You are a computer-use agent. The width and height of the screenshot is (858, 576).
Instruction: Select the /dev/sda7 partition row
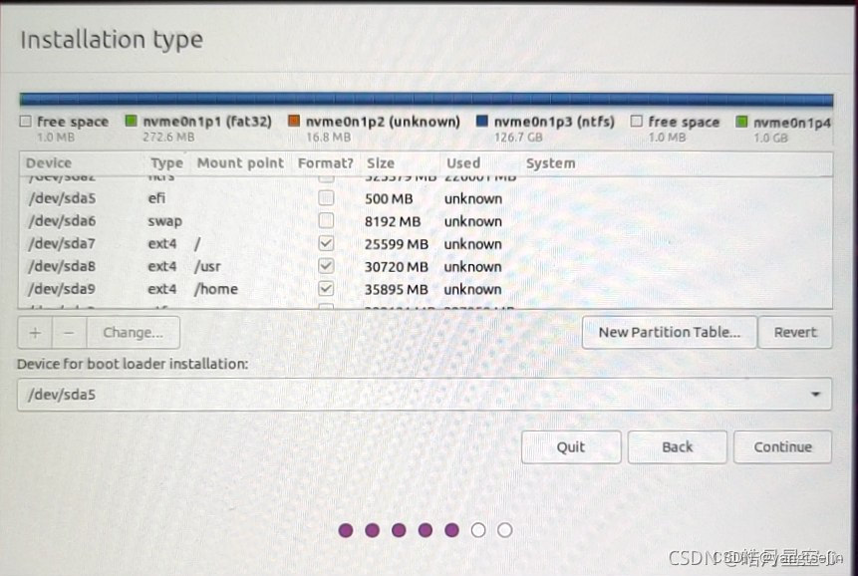(426, 243)
